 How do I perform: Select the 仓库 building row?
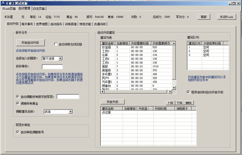(x=136, y=55)
